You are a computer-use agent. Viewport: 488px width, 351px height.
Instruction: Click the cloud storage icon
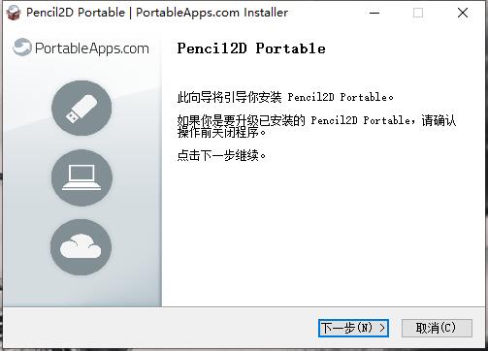point(81,247)
